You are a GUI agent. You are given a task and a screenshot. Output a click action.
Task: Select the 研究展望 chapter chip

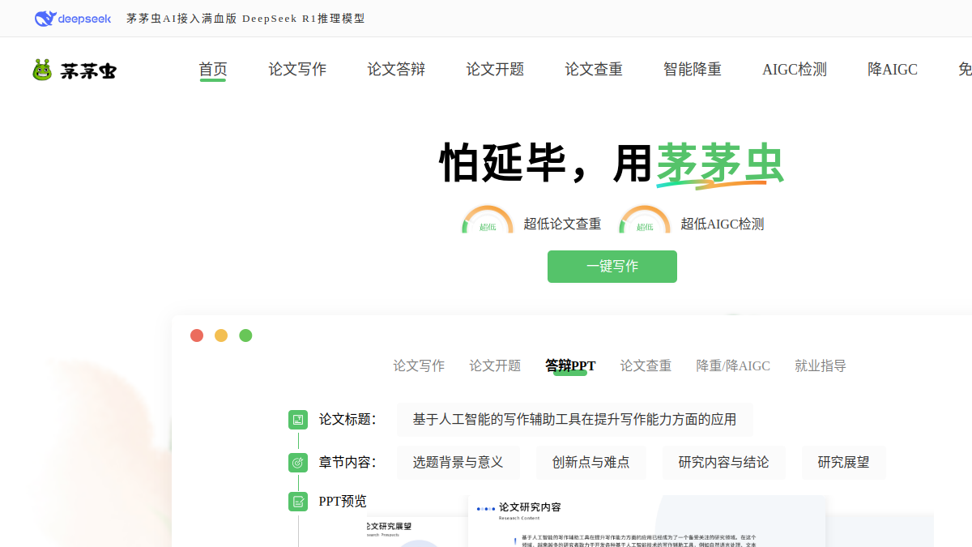point(844,463)
